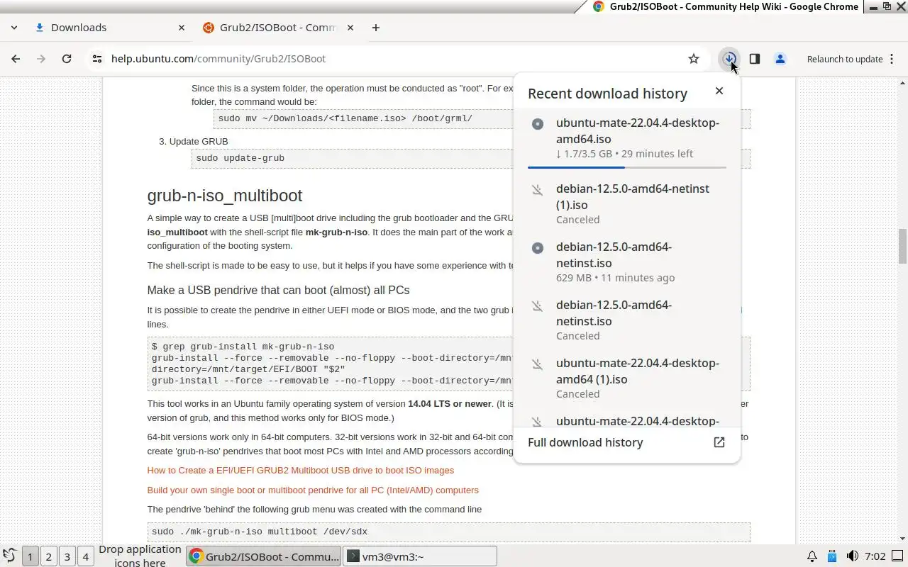Click the 7:02 clock
The image size is (908, 567).
(x=875, y=556)
